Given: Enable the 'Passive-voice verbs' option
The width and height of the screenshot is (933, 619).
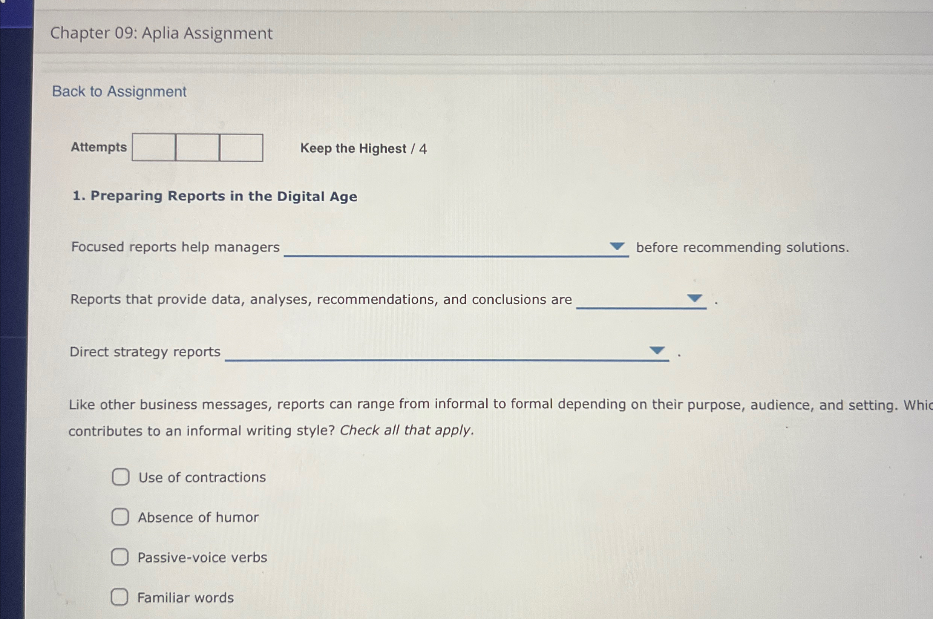Looking at the screenshot, I should click(120, 557).
